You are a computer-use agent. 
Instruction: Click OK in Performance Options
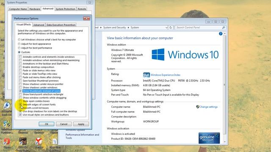tap(47, 124)
